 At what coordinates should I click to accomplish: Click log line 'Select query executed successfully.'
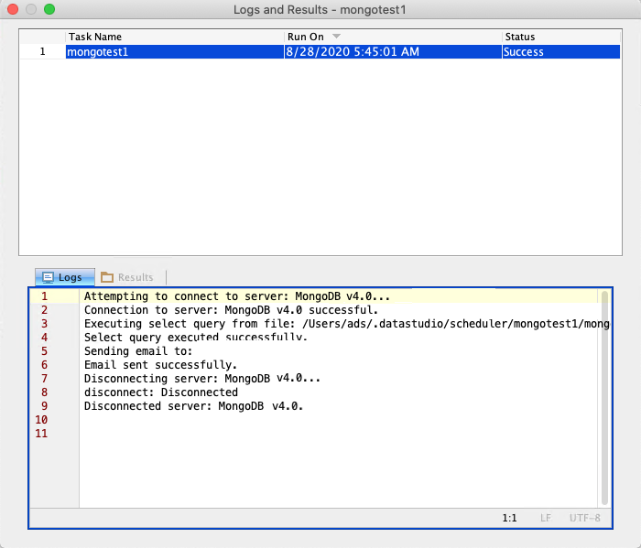pyautogui.click(x=195, y=338)
